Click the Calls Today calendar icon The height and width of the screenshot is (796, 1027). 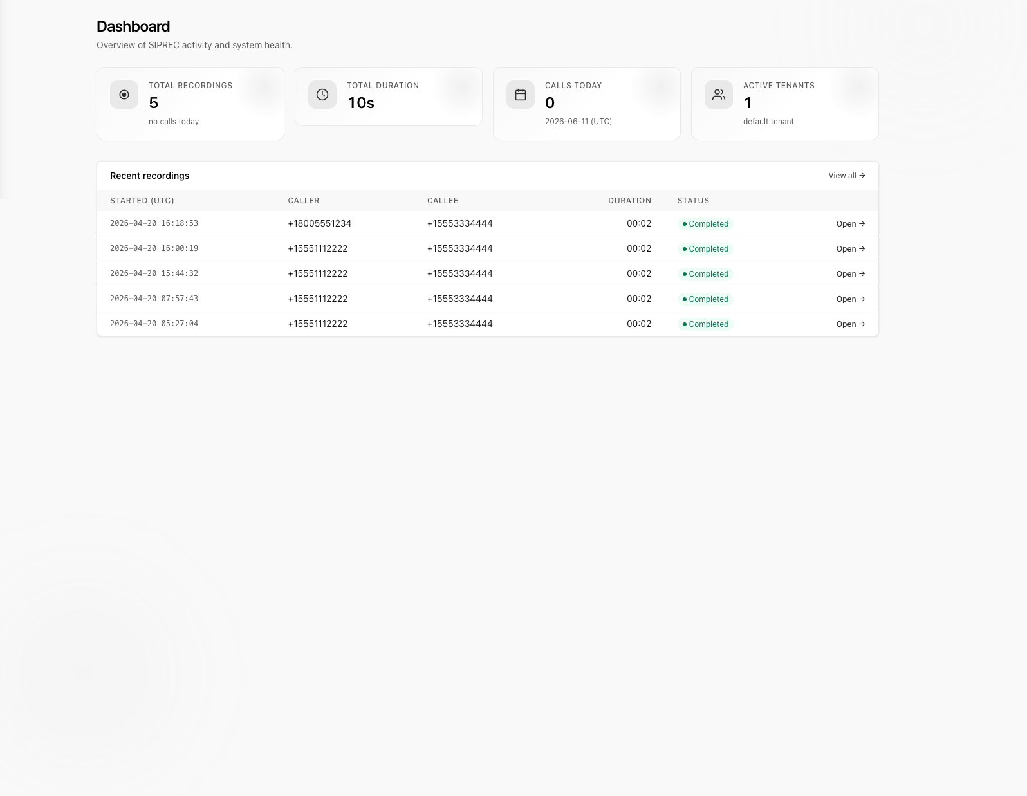click(x=521, y=95)
